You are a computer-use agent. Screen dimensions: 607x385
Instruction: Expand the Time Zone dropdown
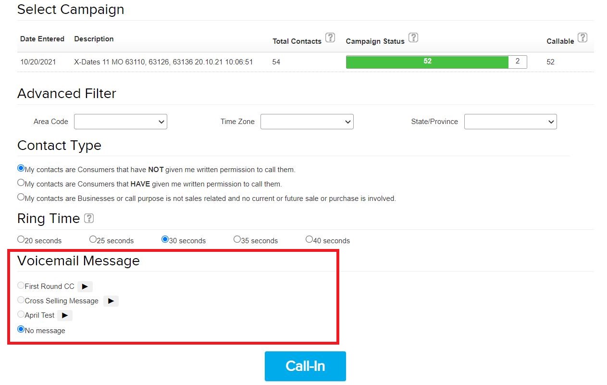(x=307, y=122)
